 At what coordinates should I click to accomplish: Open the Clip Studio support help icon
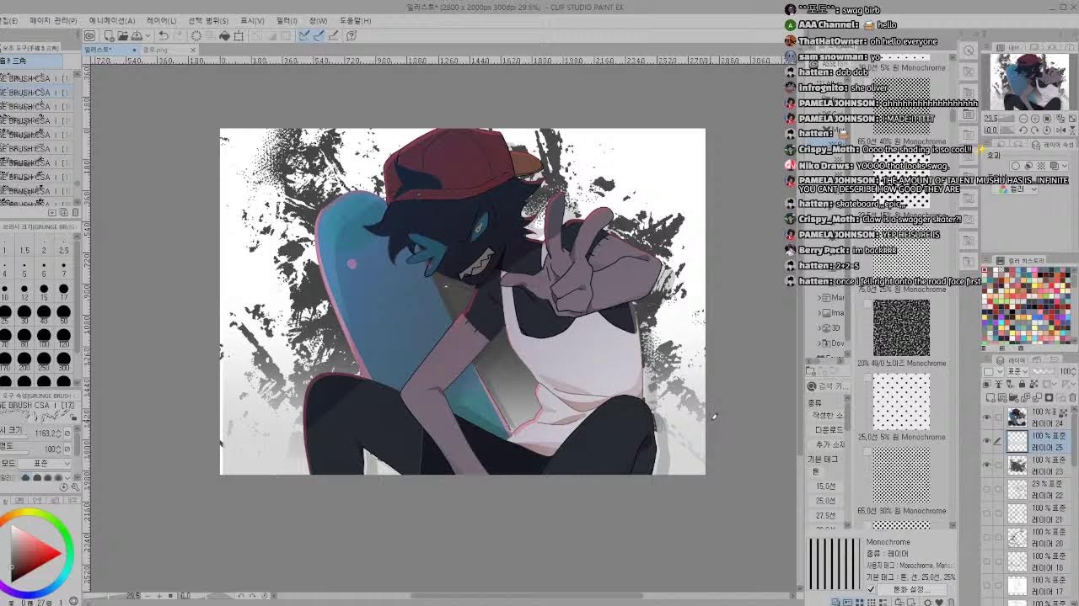(x=352, y=36)
